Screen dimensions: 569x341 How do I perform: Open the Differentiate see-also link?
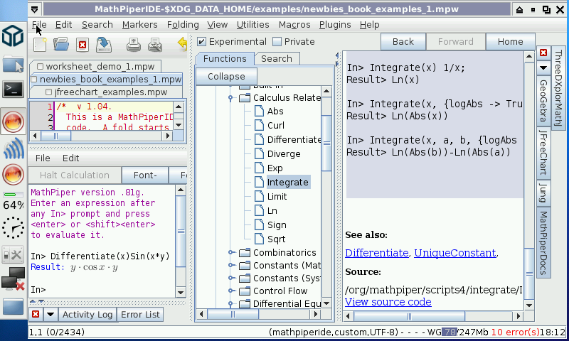point(377,253)
